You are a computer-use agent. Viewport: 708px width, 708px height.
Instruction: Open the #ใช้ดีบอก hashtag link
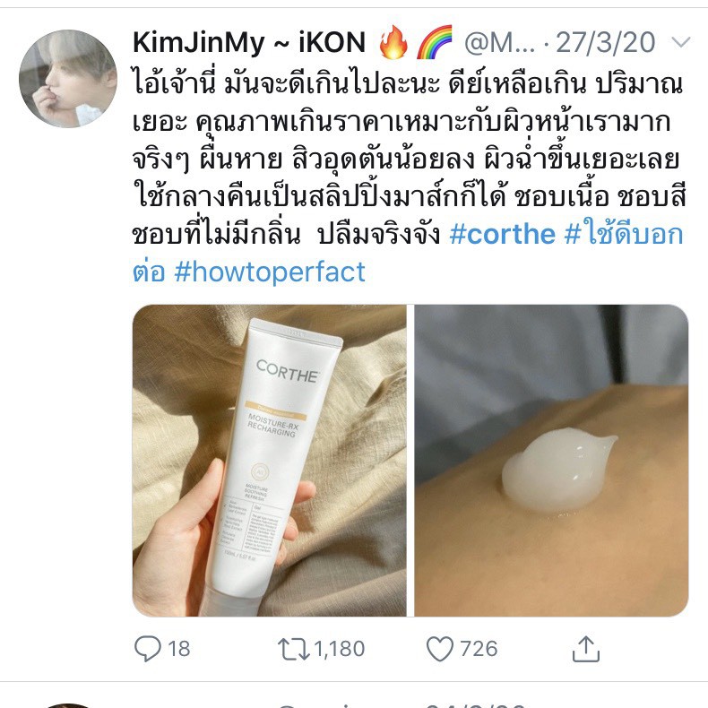coord(624,233)
